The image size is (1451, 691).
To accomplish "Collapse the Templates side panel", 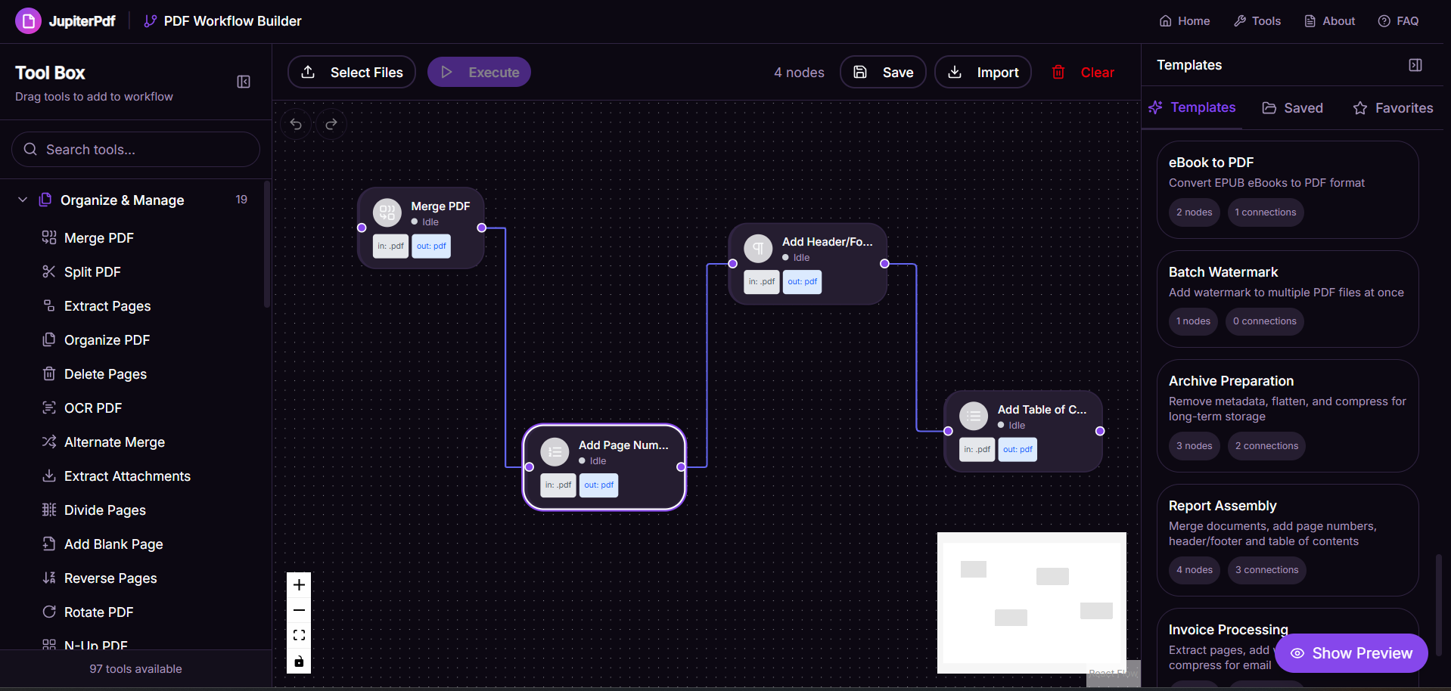I will (1415, 65).
